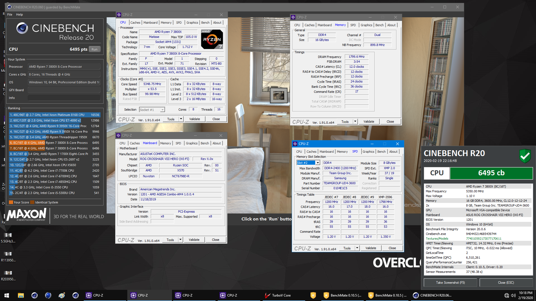The width and height of the screenshot is (536, 301).
Task: Click the CPU-Z Memory window title icon
Action: pyautogui.click(x=293, y=17)
